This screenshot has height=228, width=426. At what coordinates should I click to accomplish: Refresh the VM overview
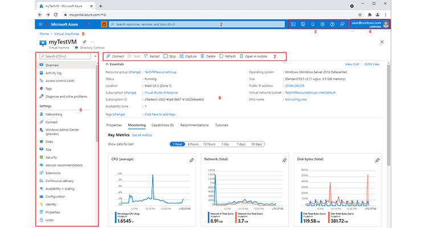tap(227, 56)
